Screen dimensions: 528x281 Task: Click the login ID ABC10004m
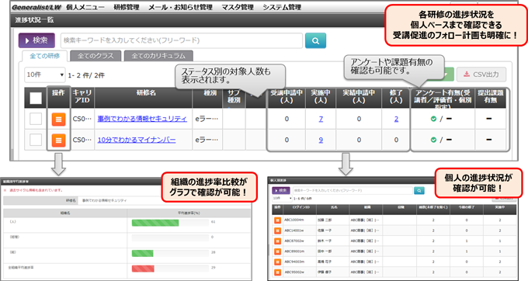coord(294,220)
